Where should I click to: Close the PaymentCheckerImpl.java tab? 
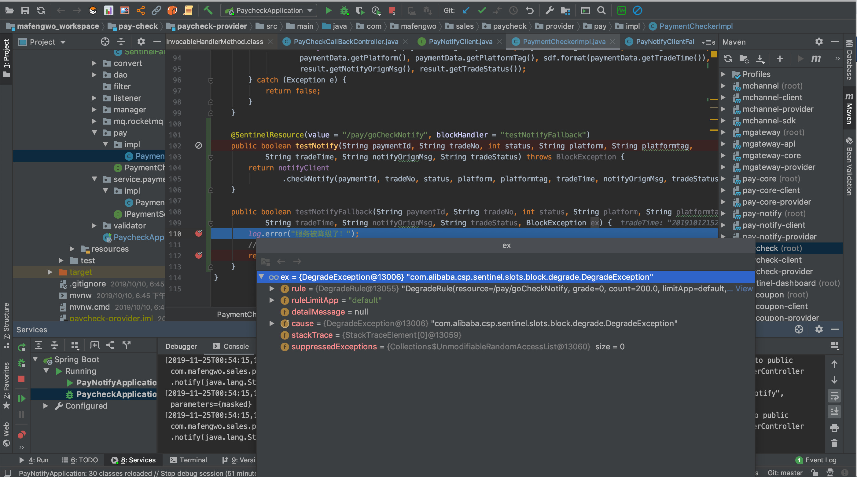click(613, 42)
